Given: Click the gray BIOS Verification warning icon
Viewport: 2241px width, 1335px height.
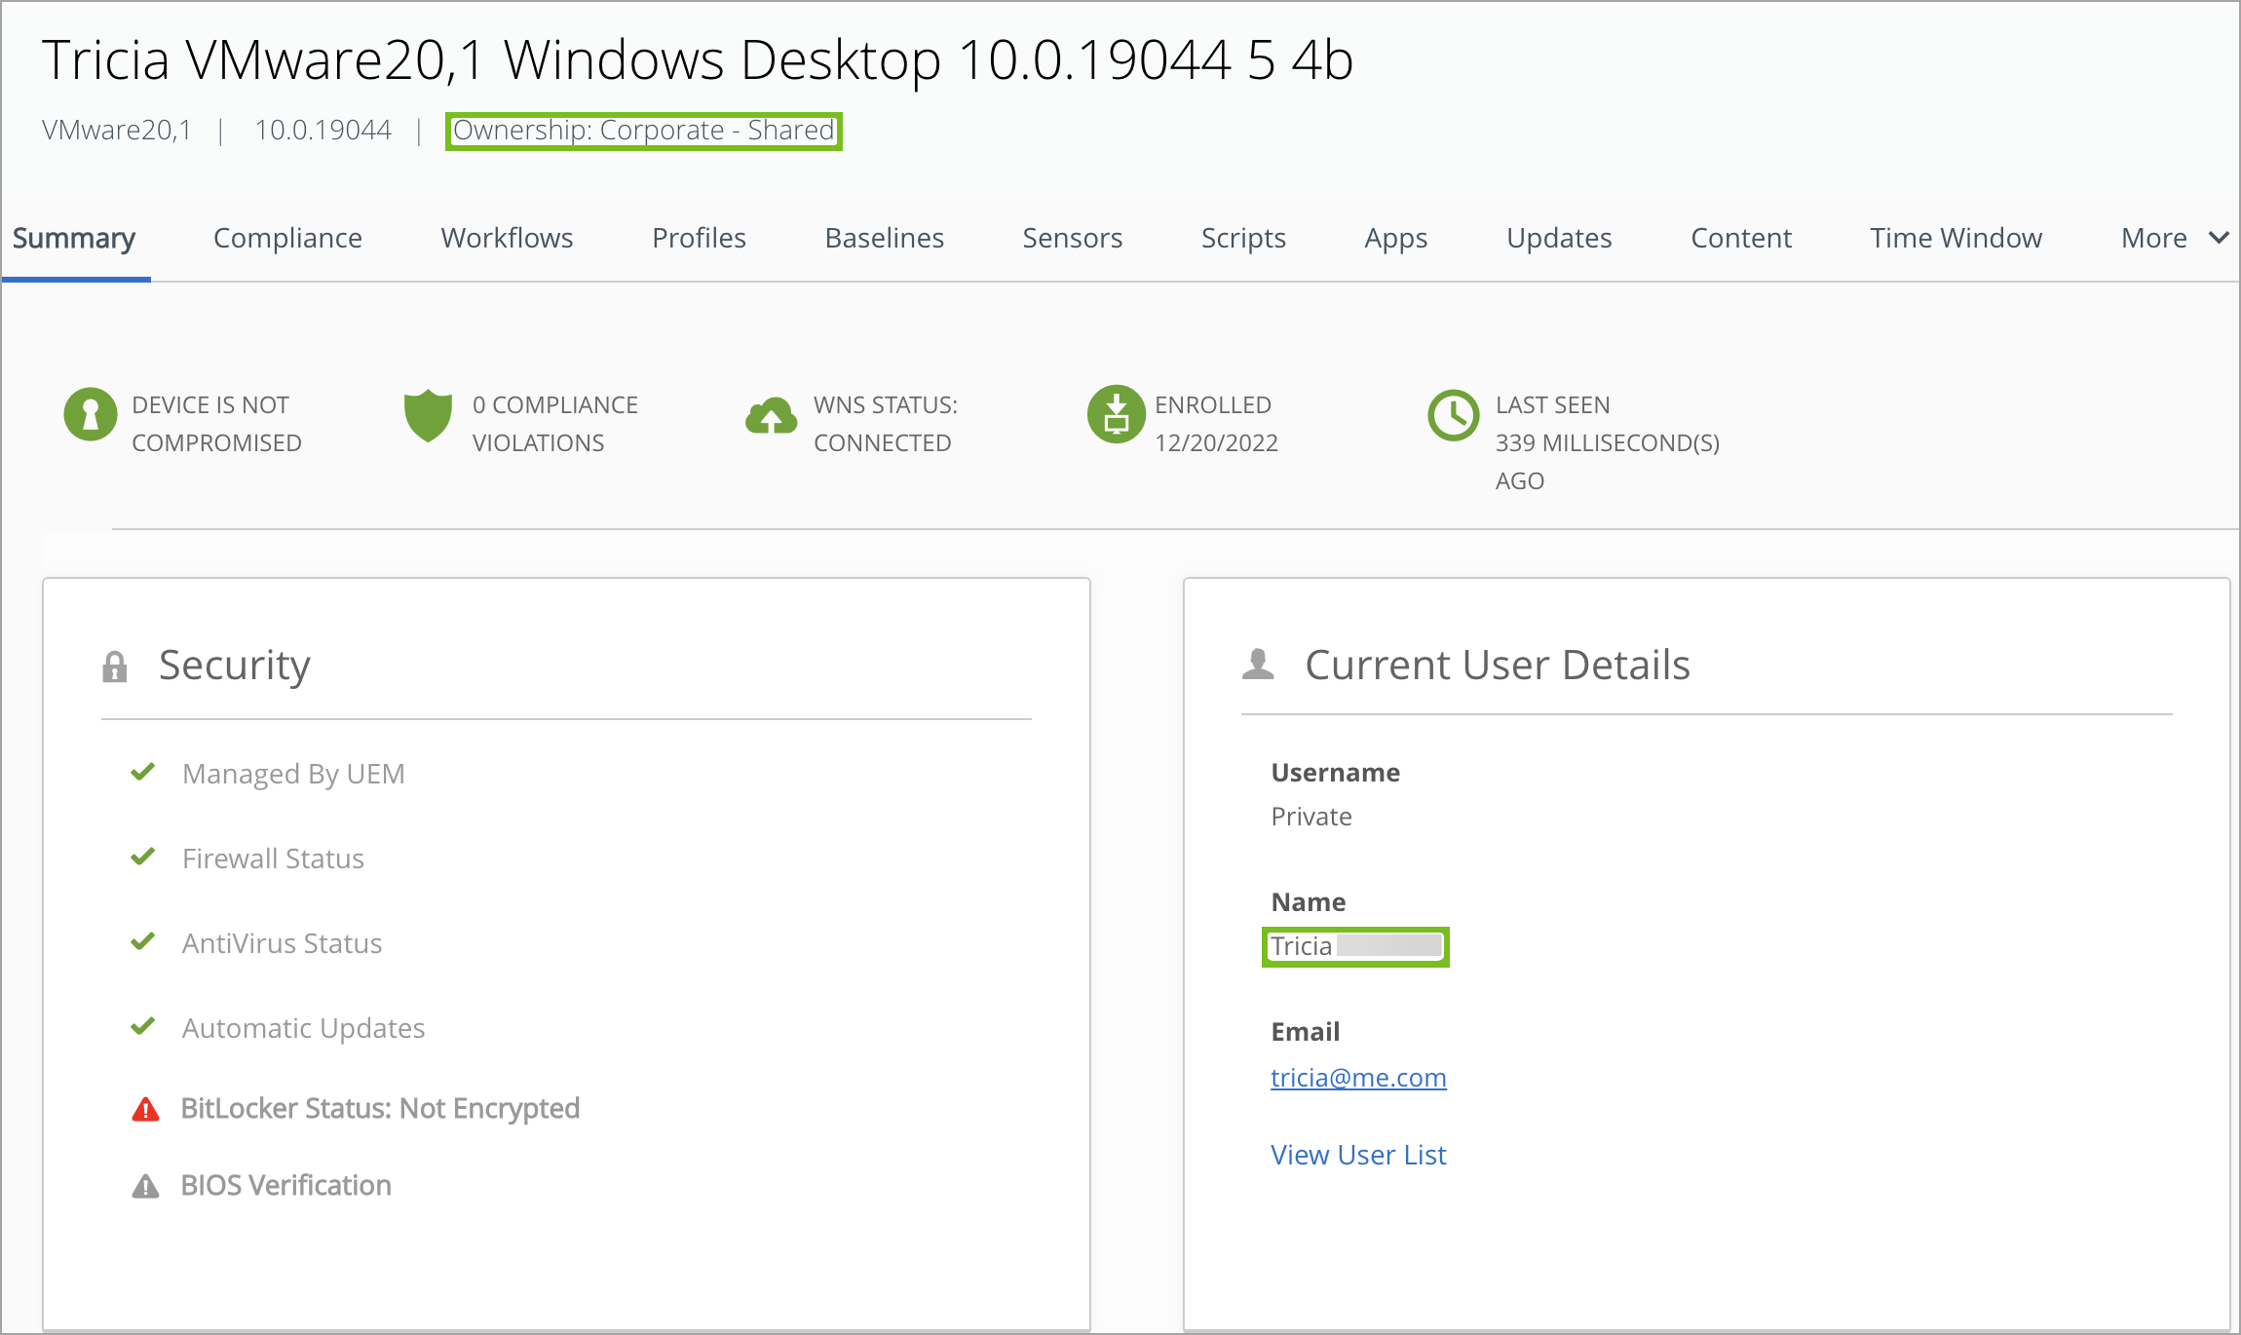Looking at the screenshot, I should 145,1186.
